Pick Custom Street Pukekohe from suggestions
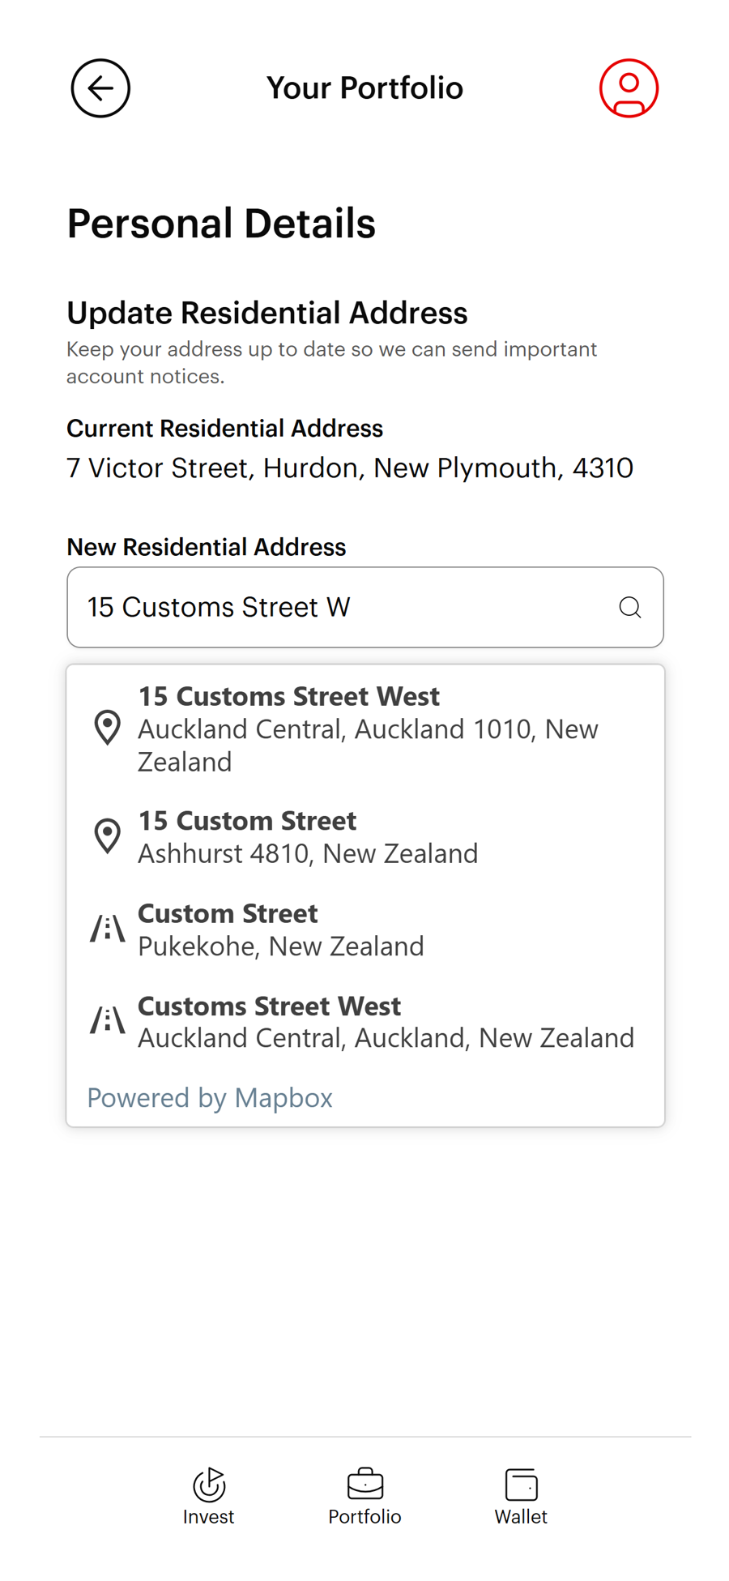The width and height of the screenshot is (729, 1581). (281, 928)
